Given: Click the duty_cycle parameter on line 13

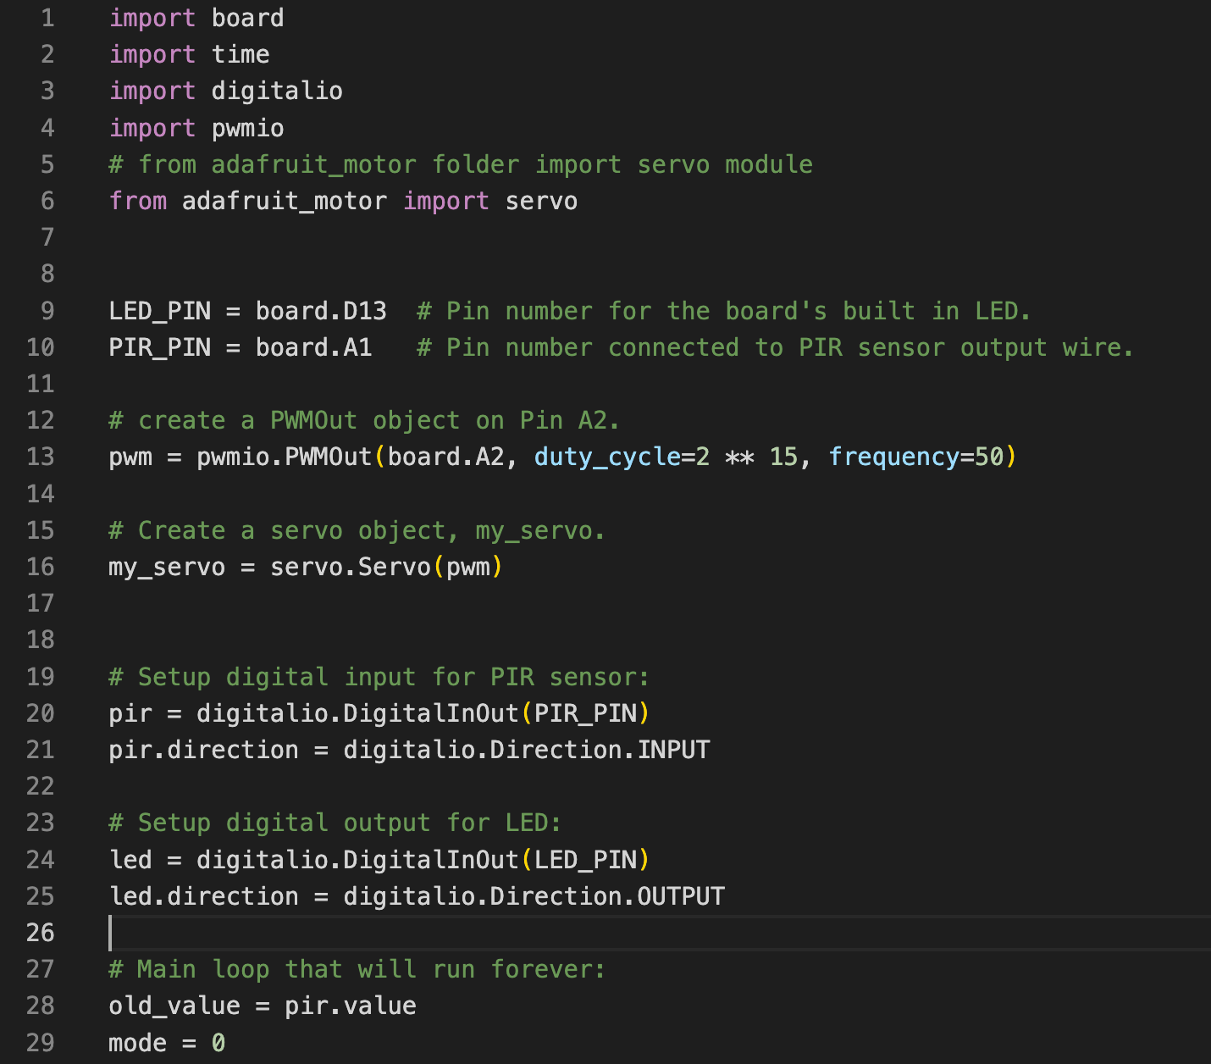Looking at the screenshot, I should point(608,457).
